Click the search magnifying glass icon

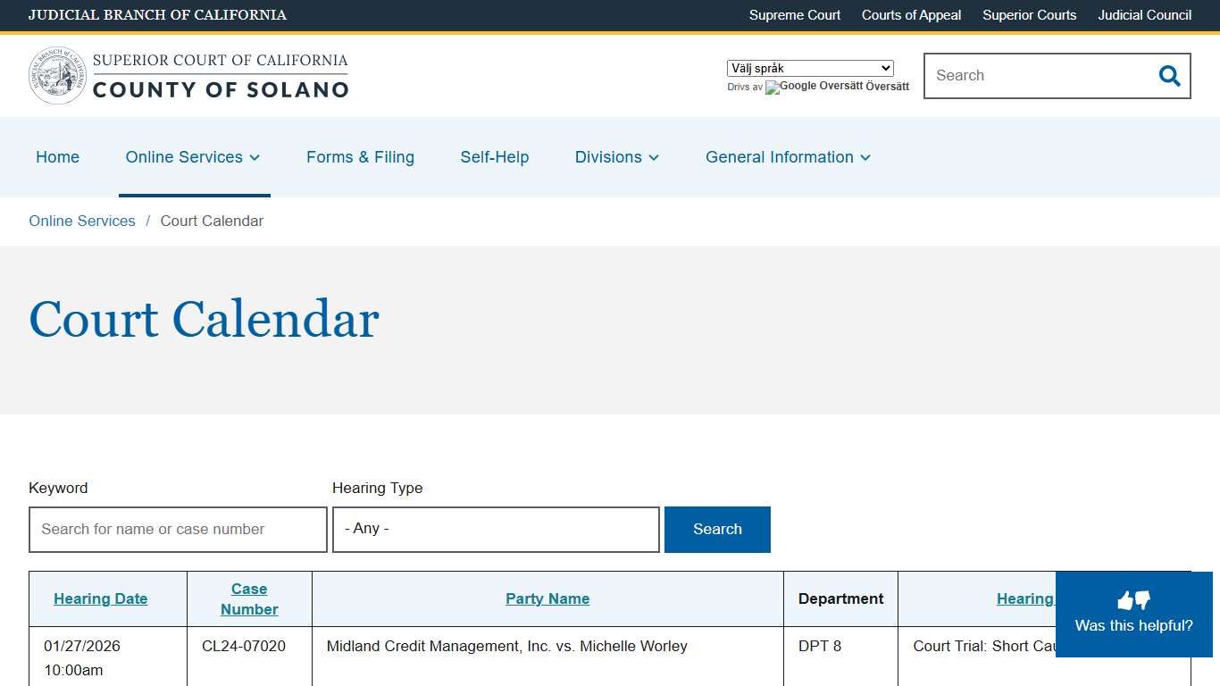(1169, 76)
